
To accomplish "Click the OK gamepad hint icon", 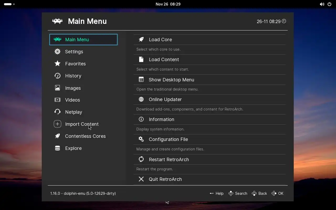I will (x=274, y=193).
